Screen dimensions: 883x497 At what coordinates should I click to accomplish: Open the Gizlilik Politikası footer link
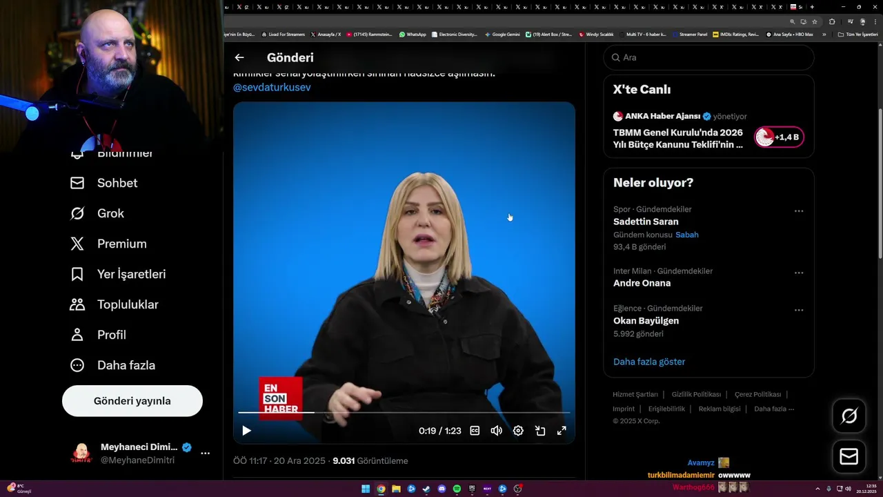[696, 395]
